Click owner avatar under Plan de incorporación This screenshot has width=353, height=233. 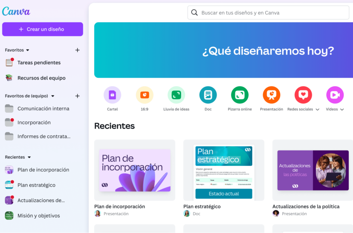coord(98,213)
